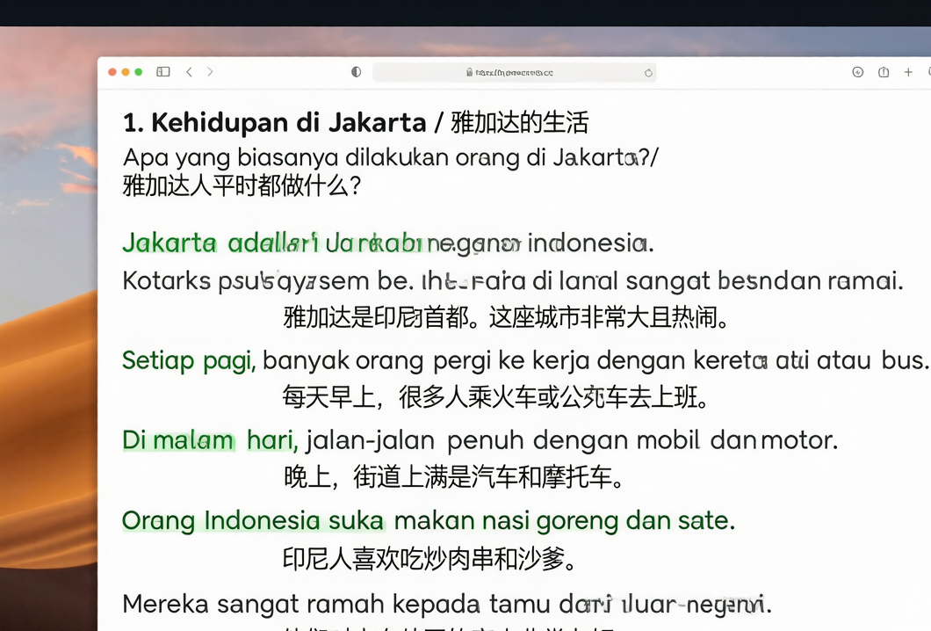Focus the URL address field
This screenshot has height=631, width=931.
(x=514, y=72)
